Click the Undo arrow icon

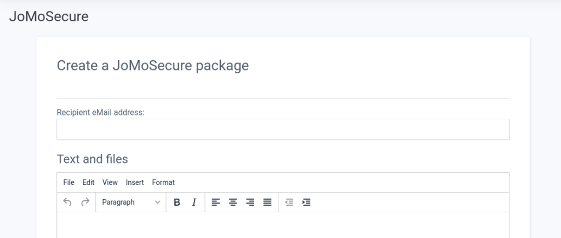point(67,202)
